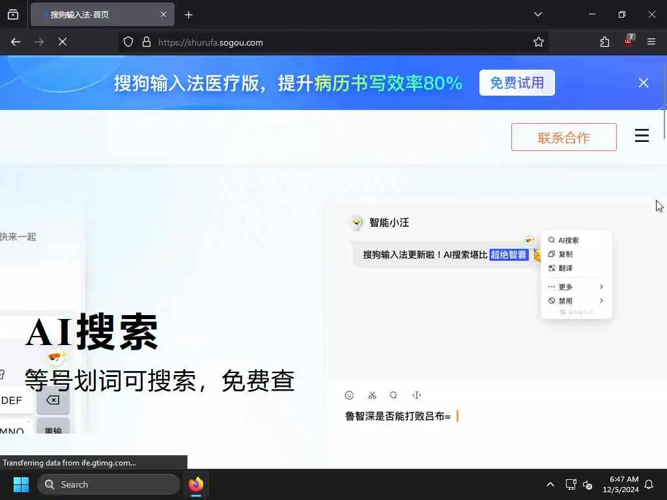Viewport: 667px width, 500px height.
Task: Click the text cursor tool icon
Action: click(x=416, y=395)
